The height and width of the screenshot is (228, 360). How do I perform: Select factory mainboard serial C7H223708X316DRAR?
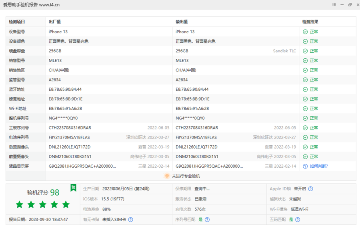coord(70,128)
